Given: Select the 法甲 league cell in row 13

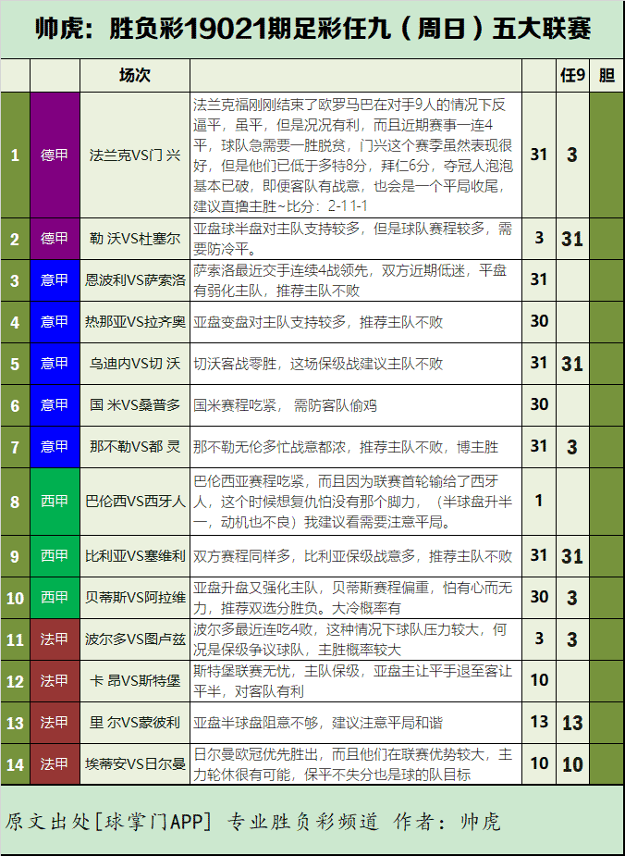Looking at the screenshot, I should pyautogui.click(x=55, y=722).
